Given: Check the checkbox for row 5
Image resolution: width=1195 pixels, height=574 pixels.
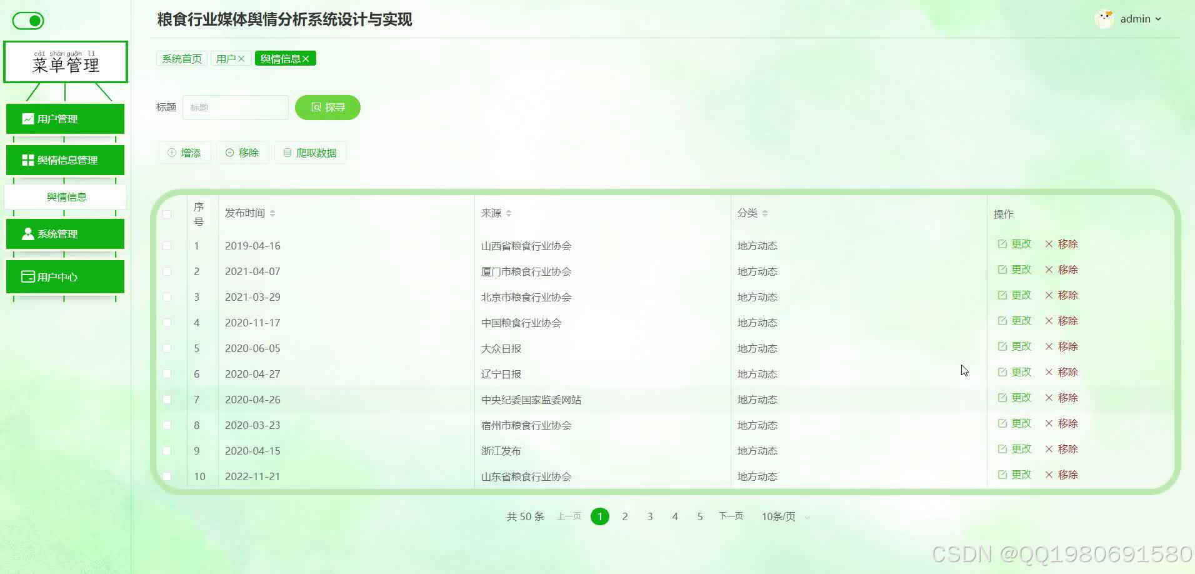Looking at the screenshot, I should (167, 348).
